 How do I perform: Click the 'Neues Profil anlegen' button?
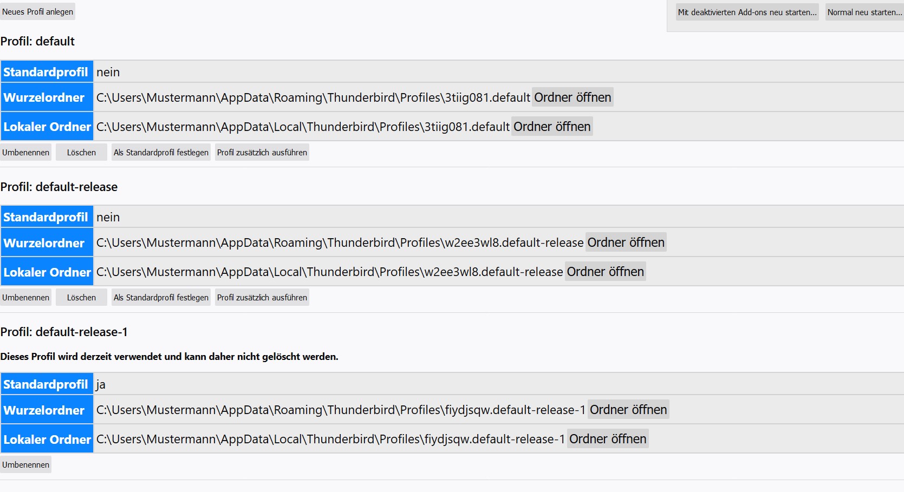coord(37,12)
